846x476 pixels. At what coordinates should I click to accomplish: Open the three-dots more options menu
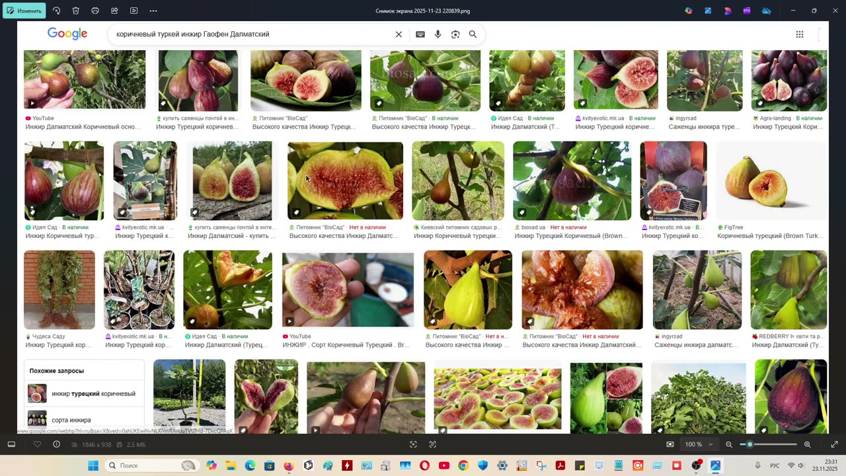click(x=153, y=11)
